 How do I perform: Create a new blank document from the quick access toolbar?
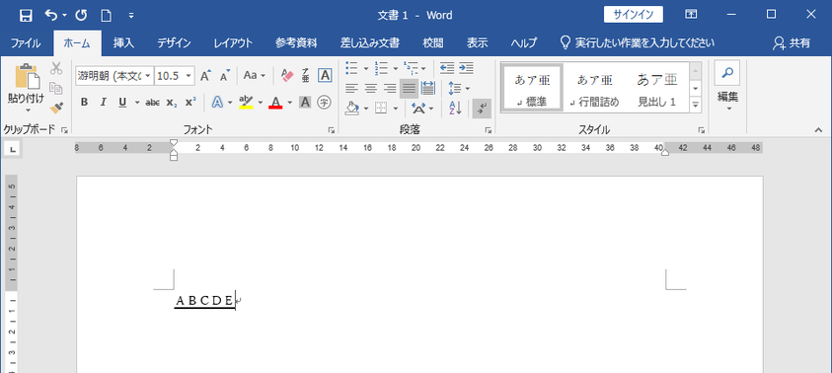click(x=107, y=15)
